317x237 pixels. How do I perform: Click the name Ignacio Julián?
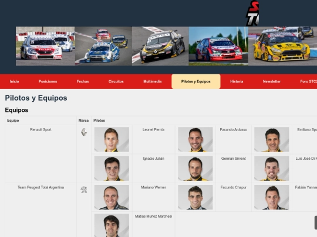click(x=153, y=159)
